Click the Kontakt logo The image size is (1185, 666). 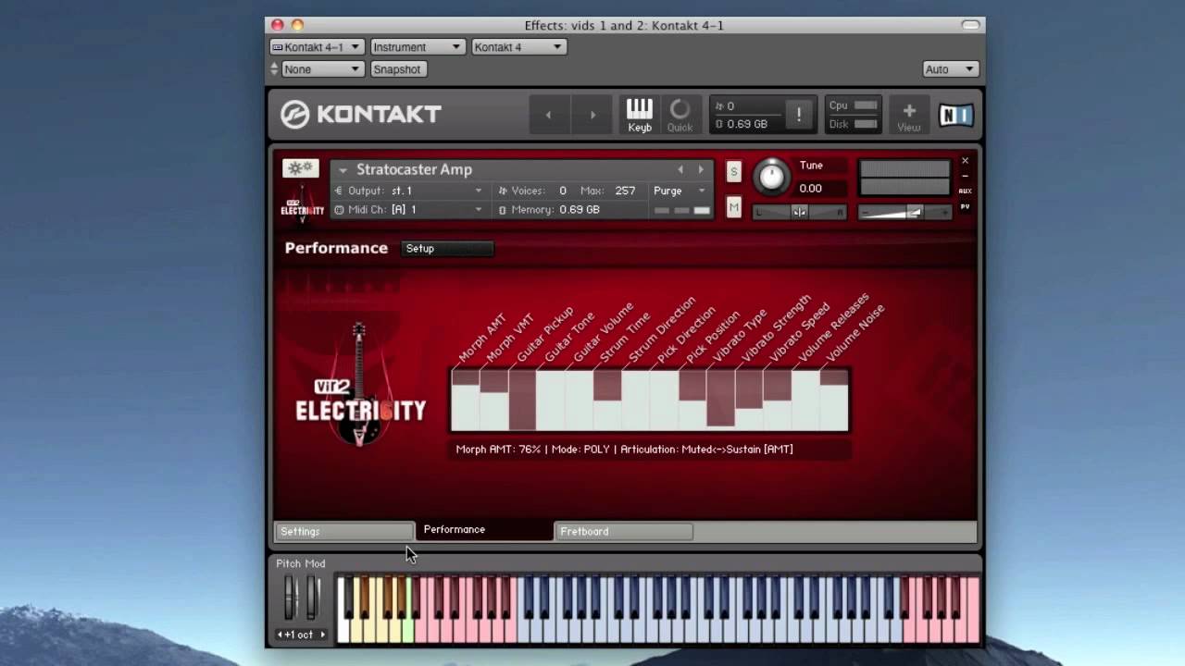click(x=361, y=114)
